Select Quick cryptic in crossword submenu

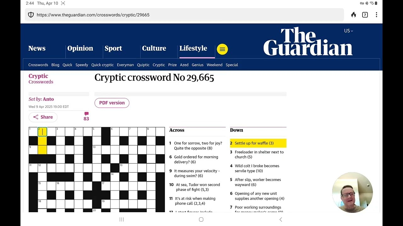[x=102, y=65]
